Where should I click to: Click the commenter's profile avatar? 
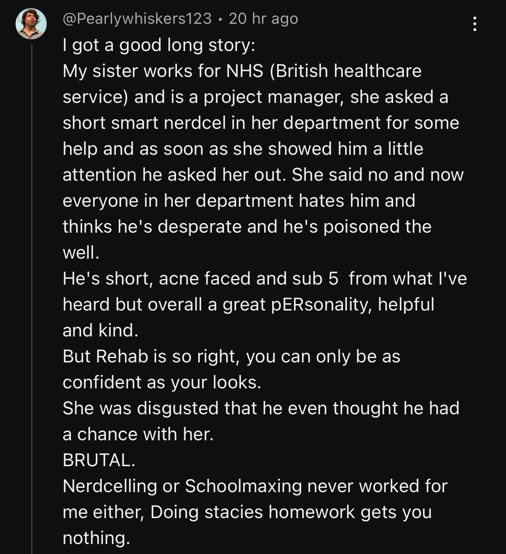[x=31, y=24]
